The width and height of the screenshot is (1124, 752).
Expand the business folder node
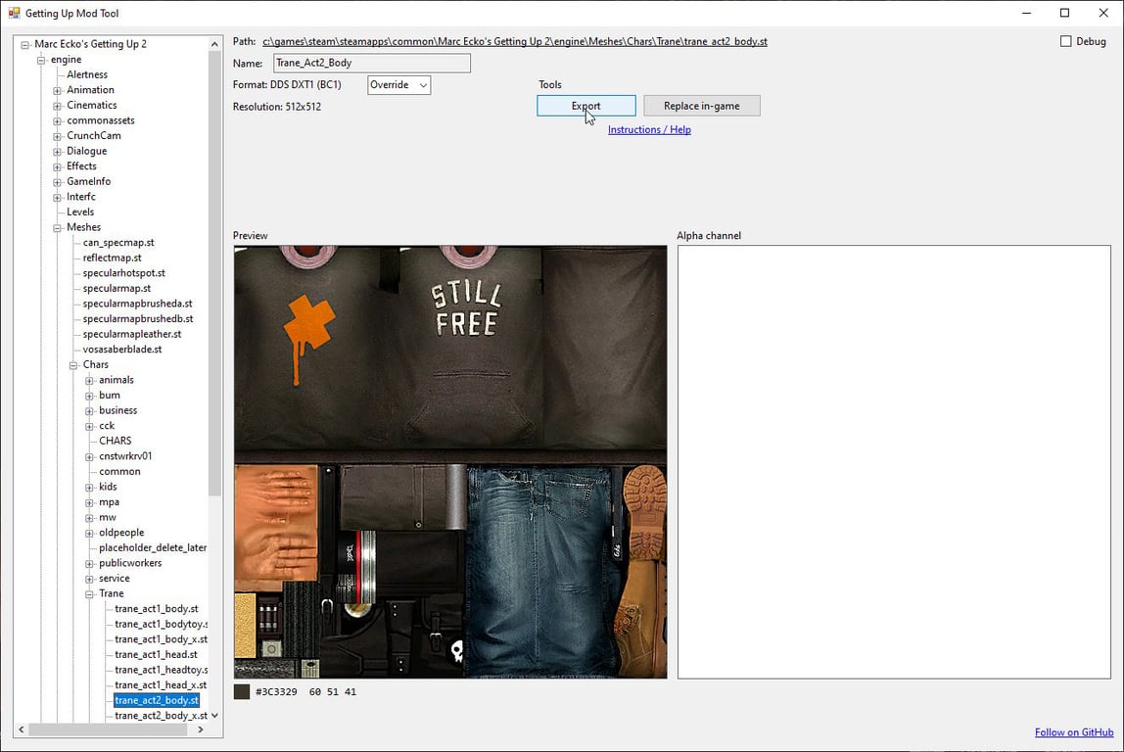90,411
